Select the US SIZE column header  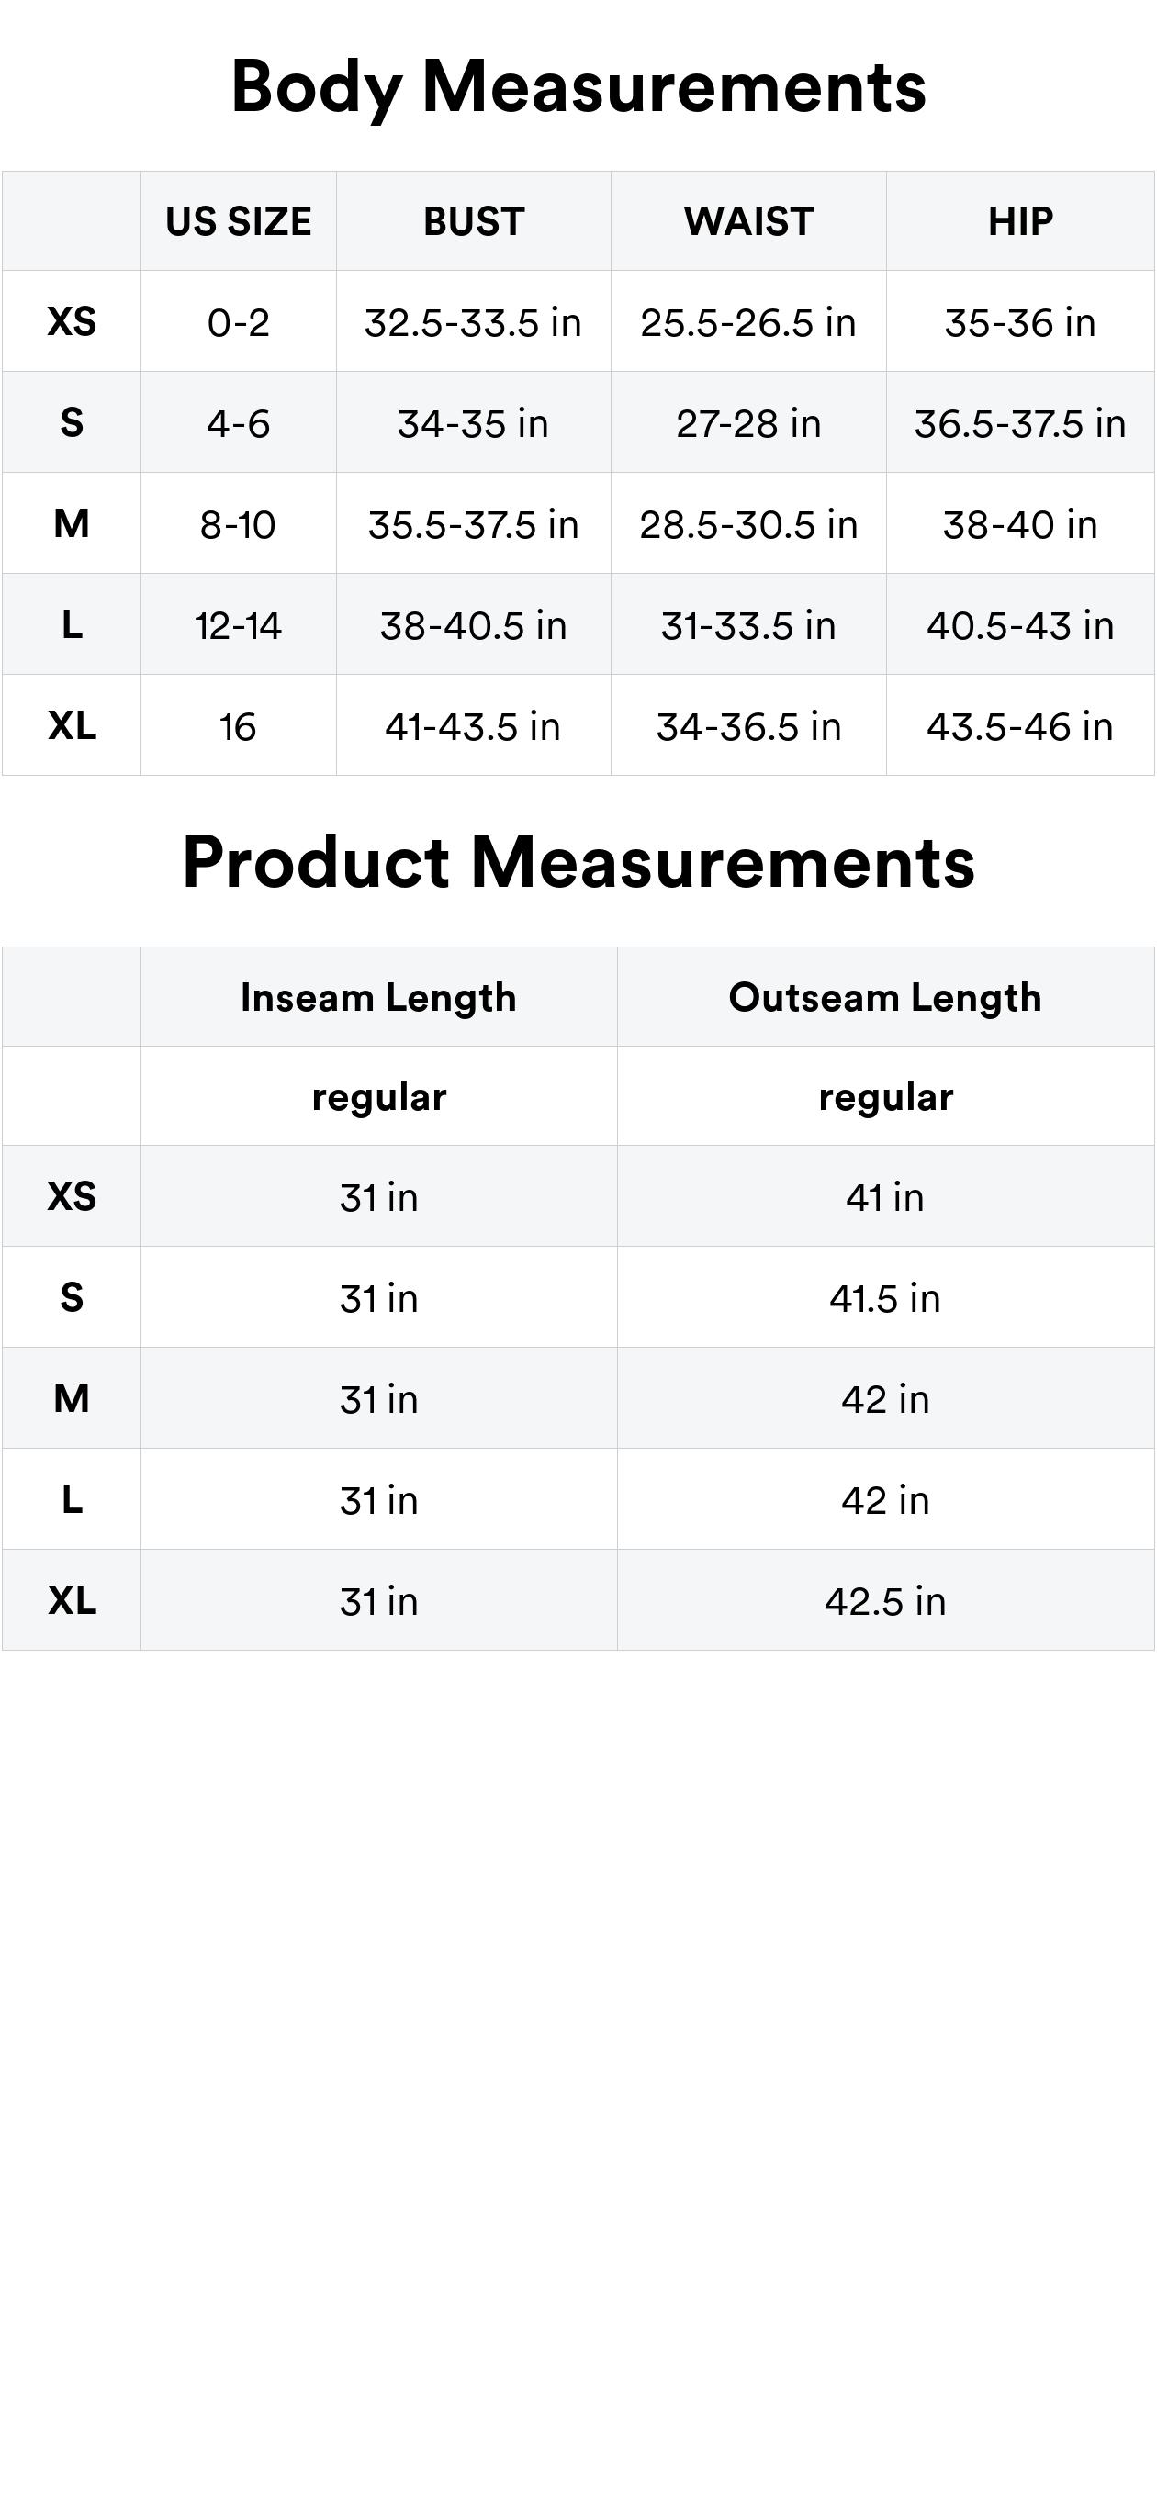[x=239, y=222]
